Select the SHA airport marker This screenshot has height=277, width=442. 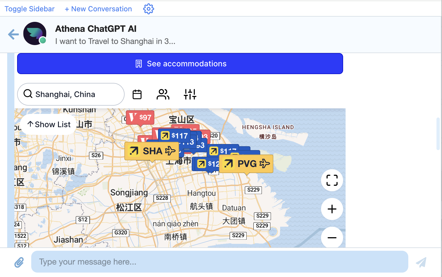pos(151,151)
